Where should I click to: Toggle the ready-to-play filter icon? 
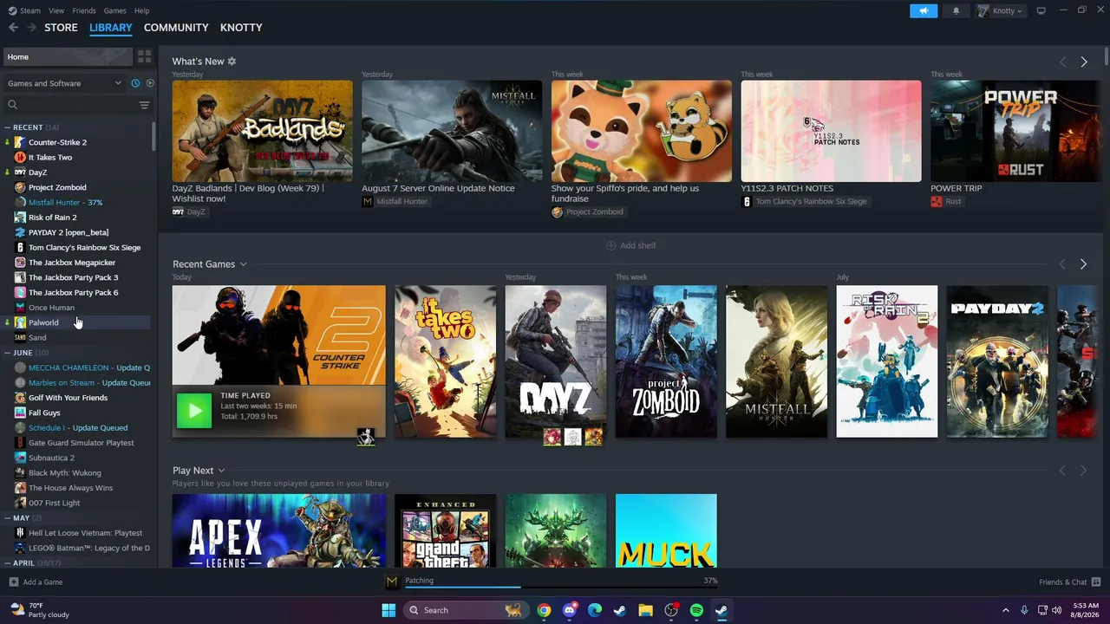[x=150, y=83]
